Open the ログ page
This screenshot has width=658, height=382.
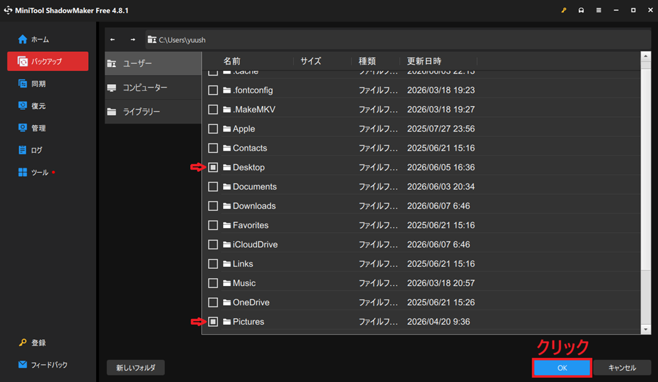pos(36,150)
